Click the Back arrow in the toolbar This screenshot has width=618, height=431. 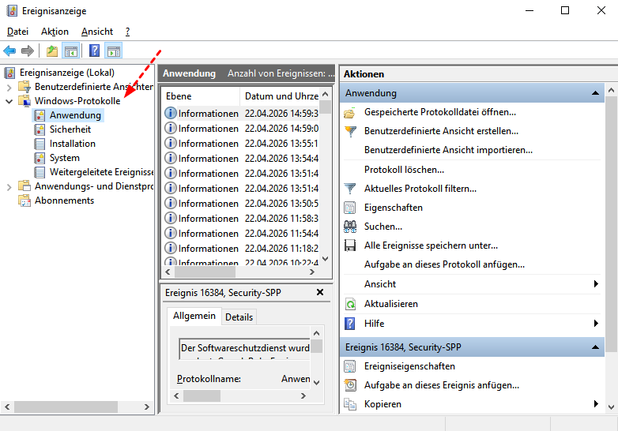click(x=9, y=51)
